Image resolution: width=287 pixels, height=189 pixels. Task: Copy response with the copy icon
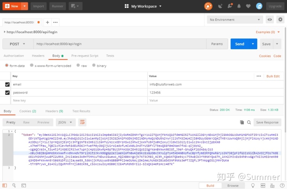coord(242,122)
